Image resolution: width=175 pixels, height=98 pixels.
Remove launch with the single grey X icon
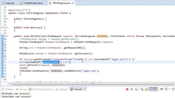tap(132, 89)
